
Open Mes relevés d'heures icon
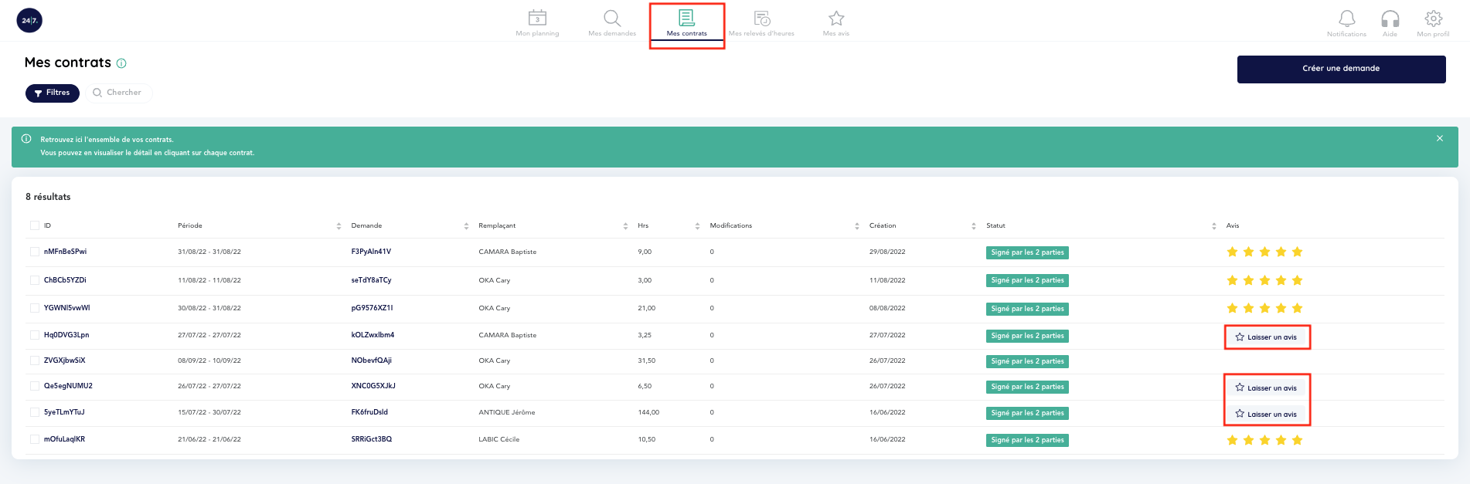(x=762, y=19)
